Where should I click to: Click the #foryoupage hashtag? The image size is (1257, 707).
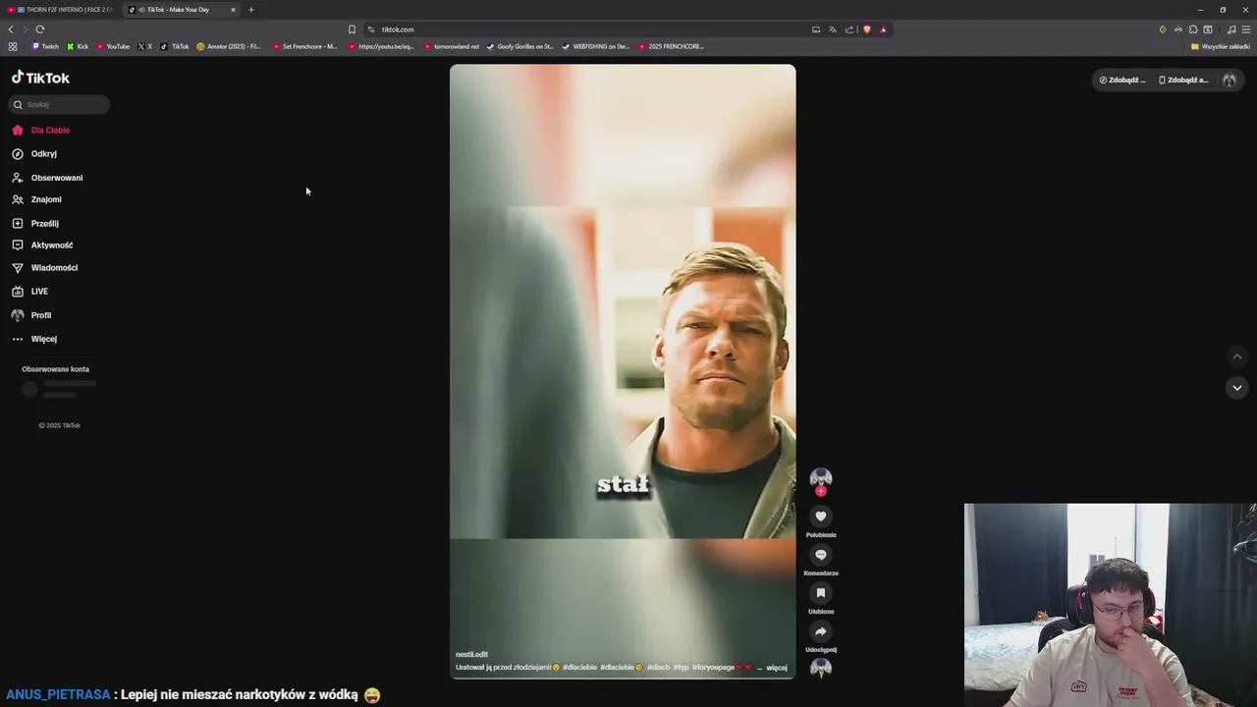pyautogui.click(x=715, y=668)
